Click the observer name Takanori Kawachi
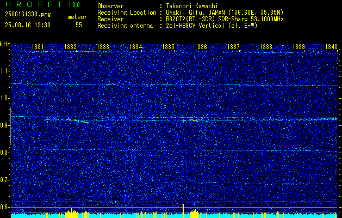Viewport: 342px width, 218px height. click(192, 6)
